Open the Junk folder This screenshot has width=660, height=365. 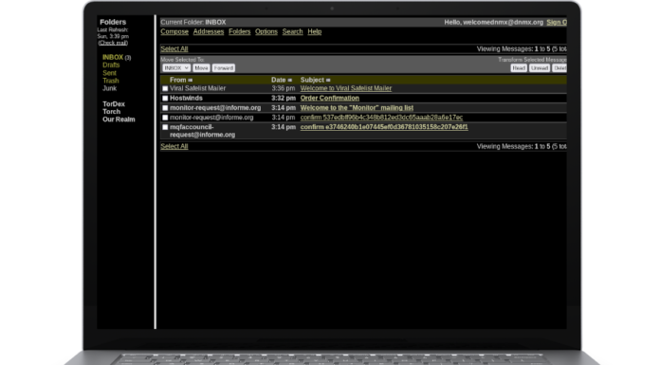tap(109, 88)
